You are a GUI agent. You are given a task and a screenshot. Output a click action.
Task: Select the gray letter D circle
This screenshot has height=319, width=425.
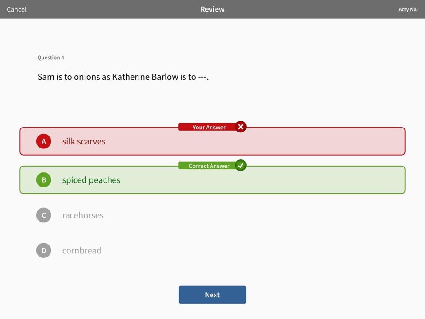point(44,250)
